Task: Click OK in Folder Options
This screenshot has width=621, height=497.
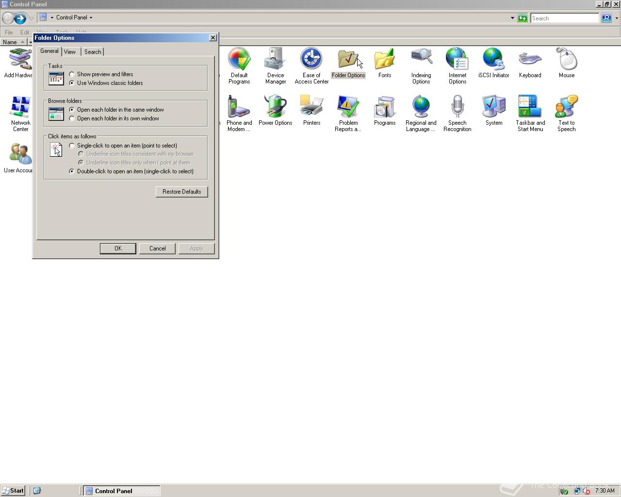Action: click(x=118, y=248)
